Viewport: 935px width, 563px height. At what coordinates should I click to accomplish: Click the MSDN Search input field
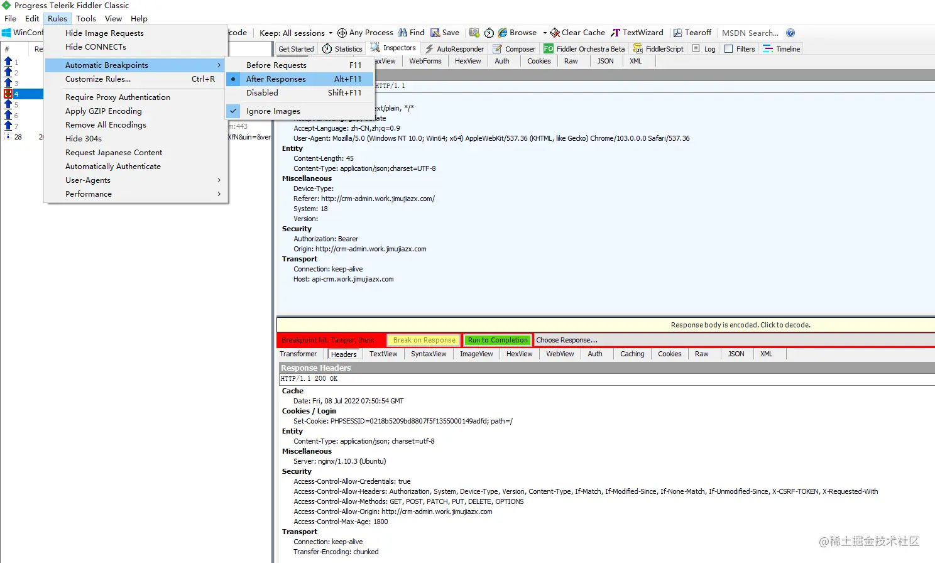point(751,33)
